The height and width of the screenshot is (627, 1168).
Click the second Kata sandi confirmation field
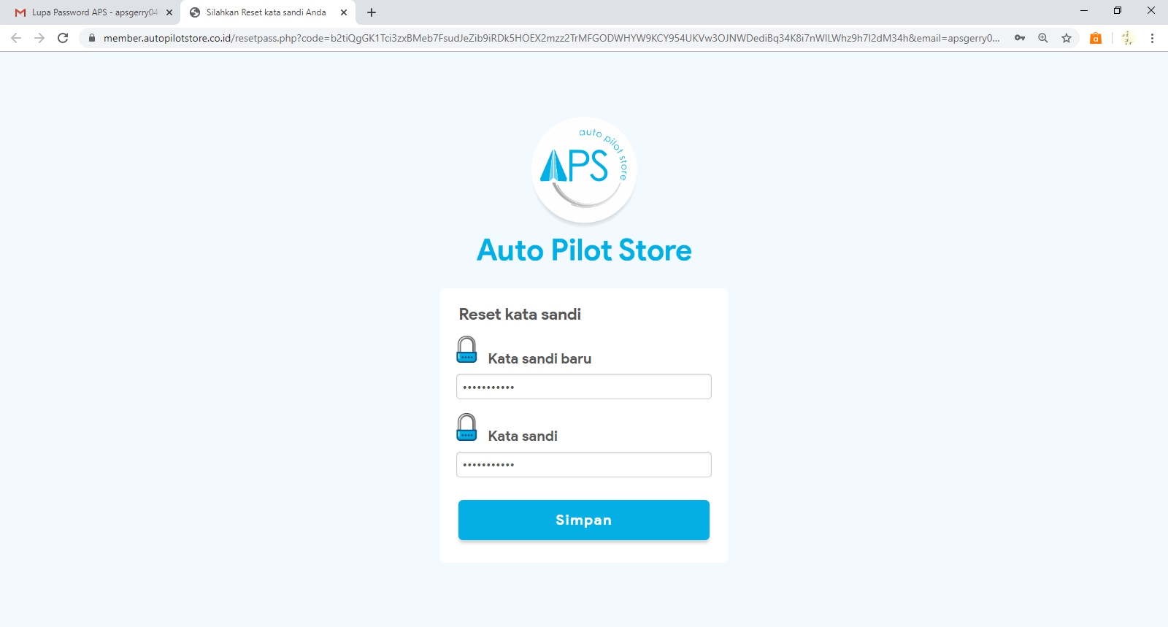[x=584, y=465]
